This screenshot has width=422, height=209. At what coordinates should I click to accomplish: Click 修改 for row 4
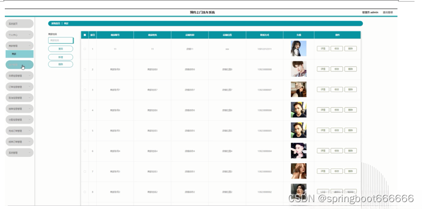[x=337, y=110]
